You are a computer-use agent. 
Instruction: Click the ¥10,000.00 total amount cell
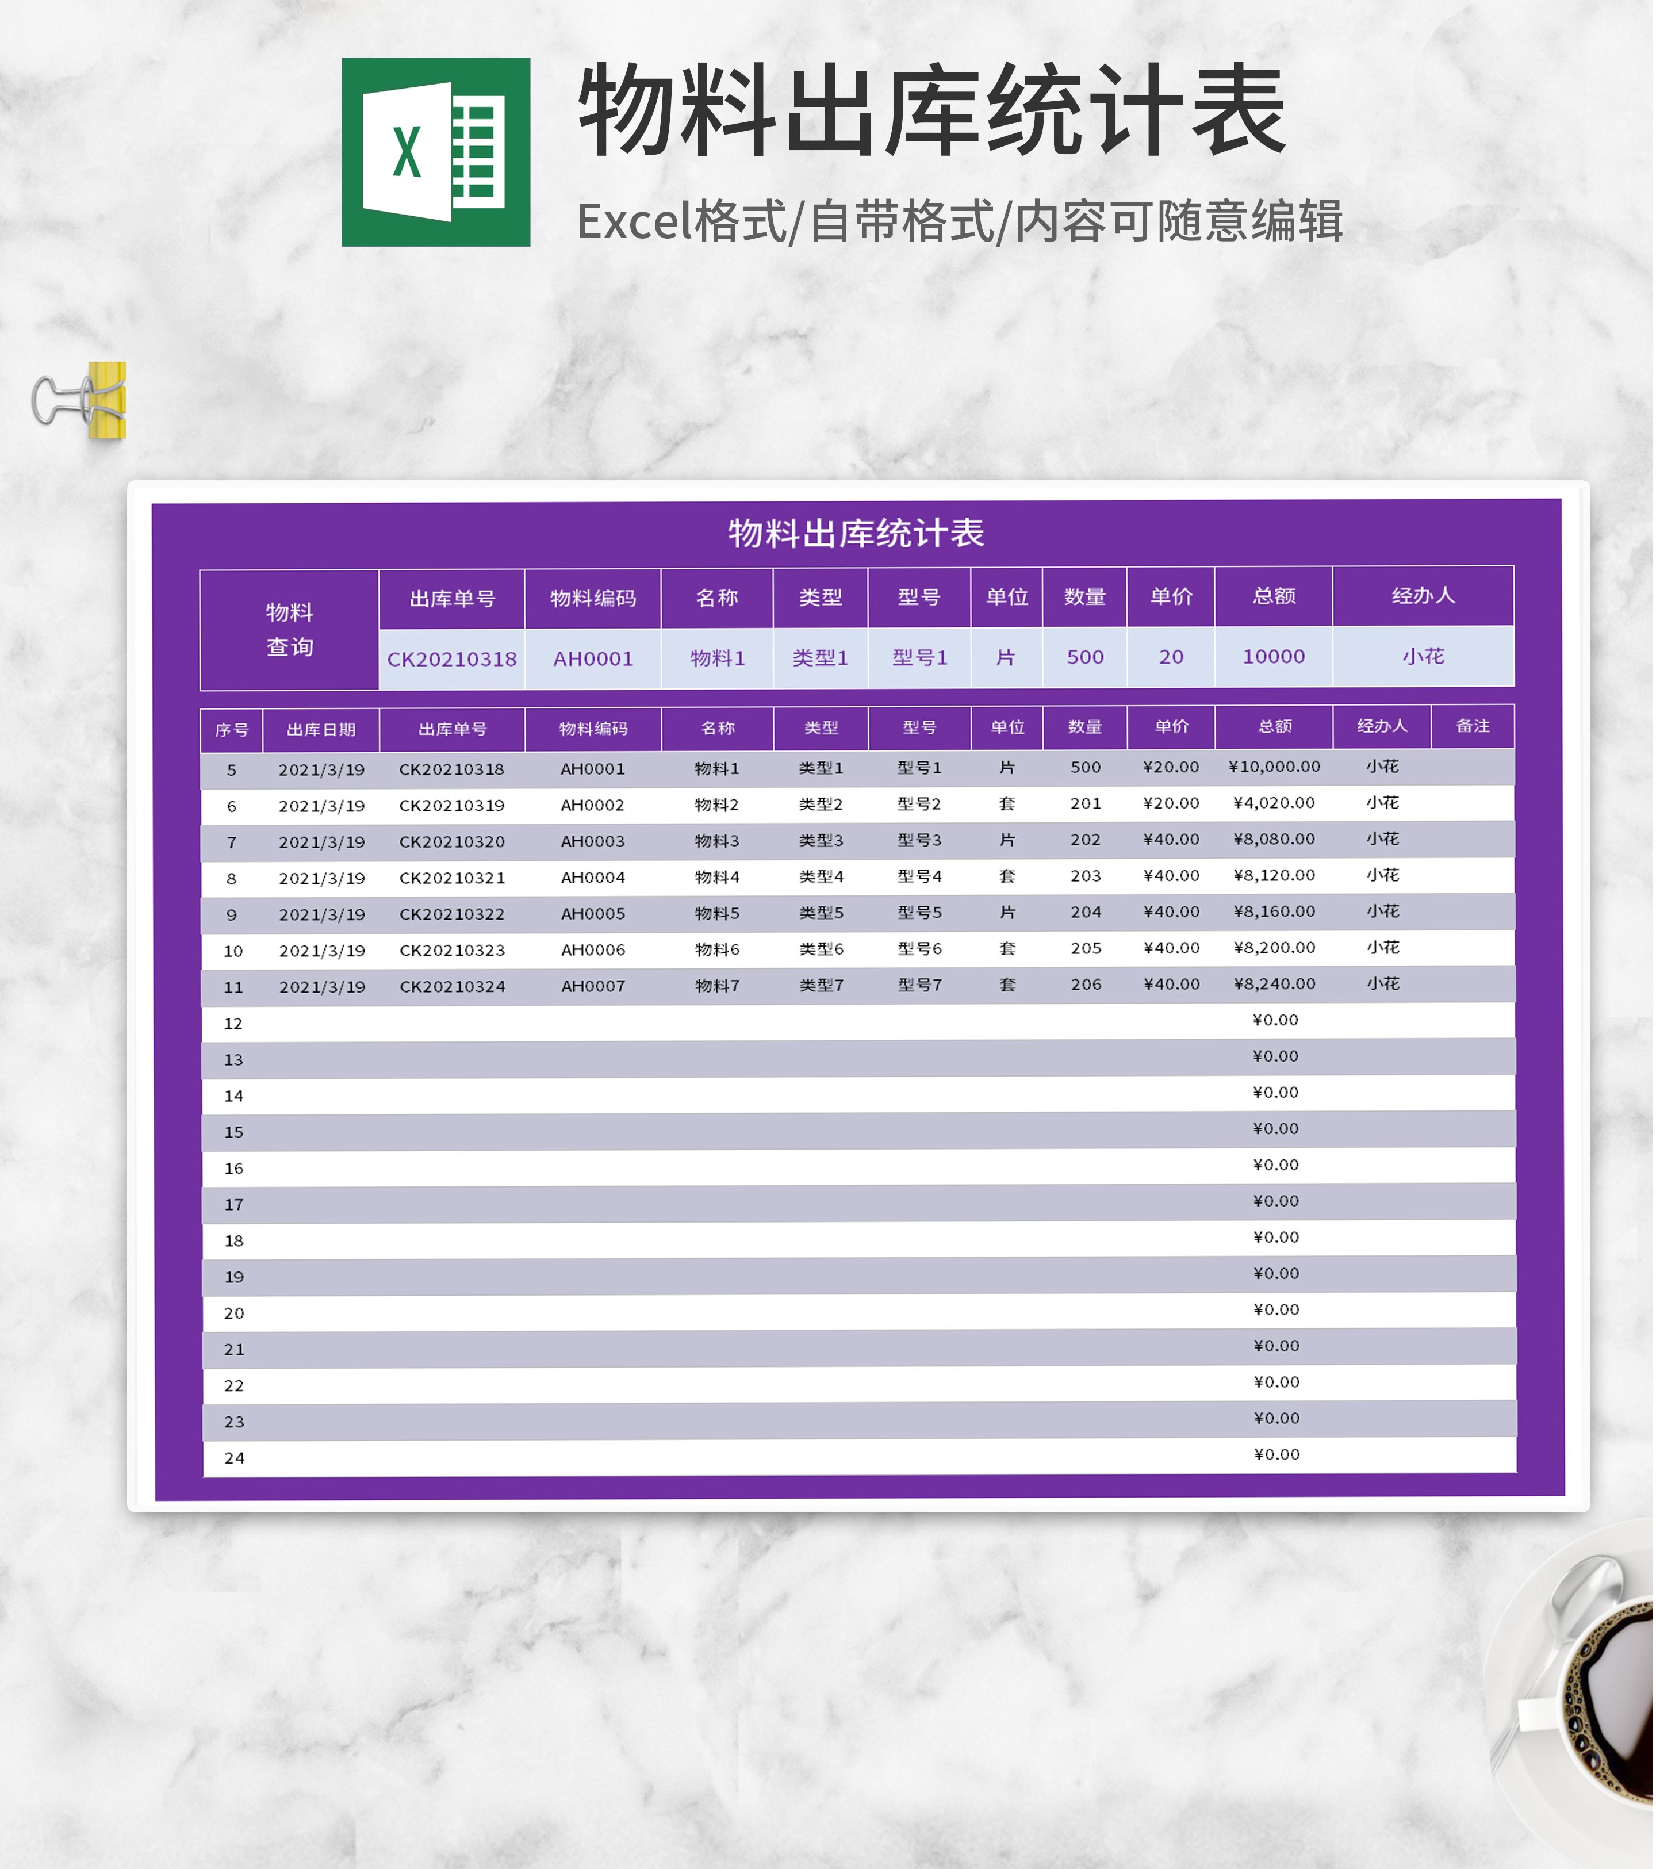pos(1275,766)
